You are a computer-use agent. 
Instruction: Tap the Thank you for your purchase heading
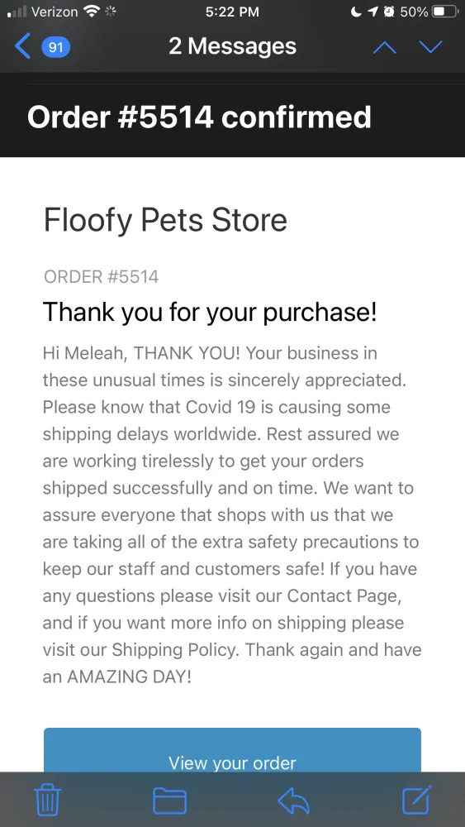(210, 313)
